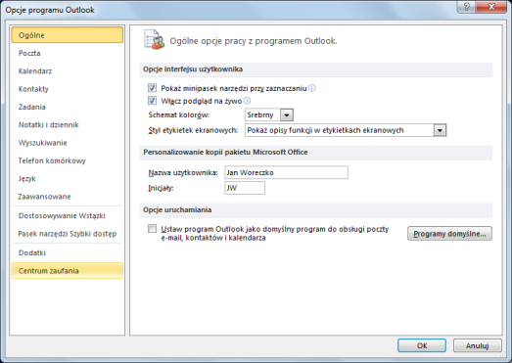This screenshot has width=512, height=363.
Task: Open Zadania options
Action: (x=67, y=107)
